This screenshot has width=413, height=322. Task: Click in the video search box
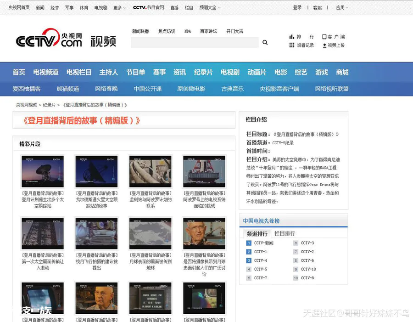click(195, 42)
